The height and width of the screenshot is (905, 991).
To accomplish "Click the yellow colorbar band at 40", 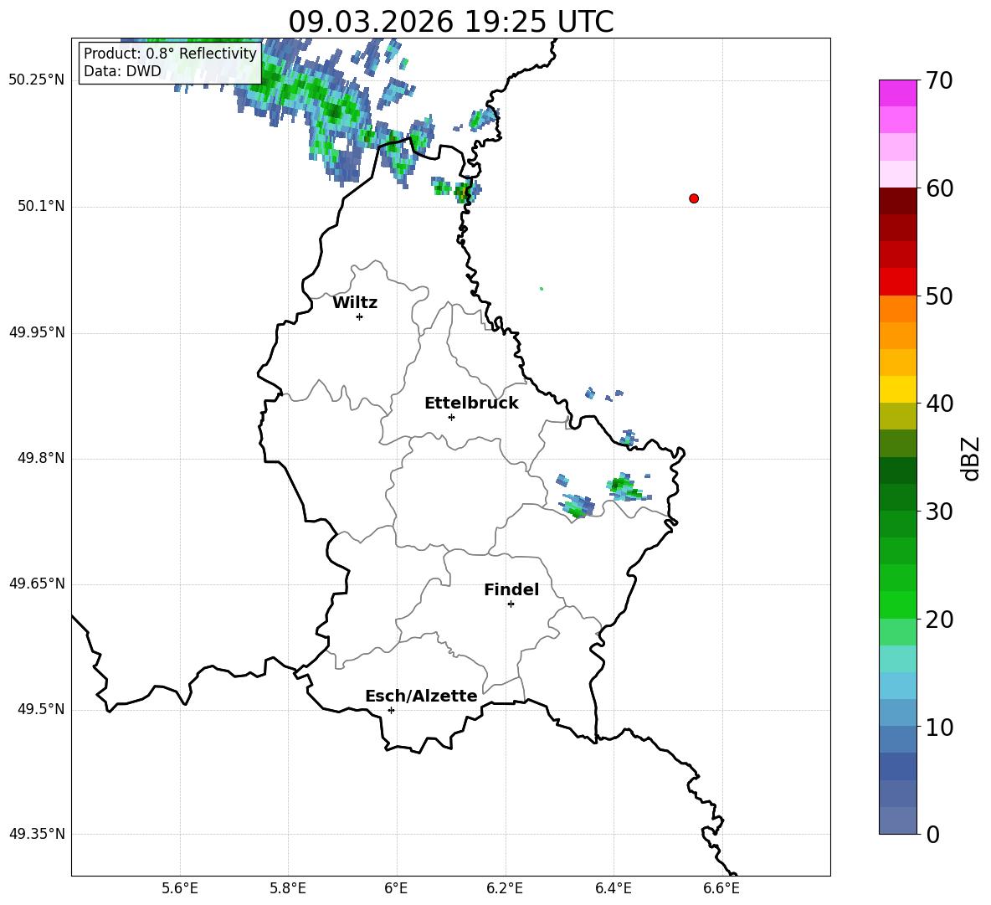I will click(x=897, y=389).
